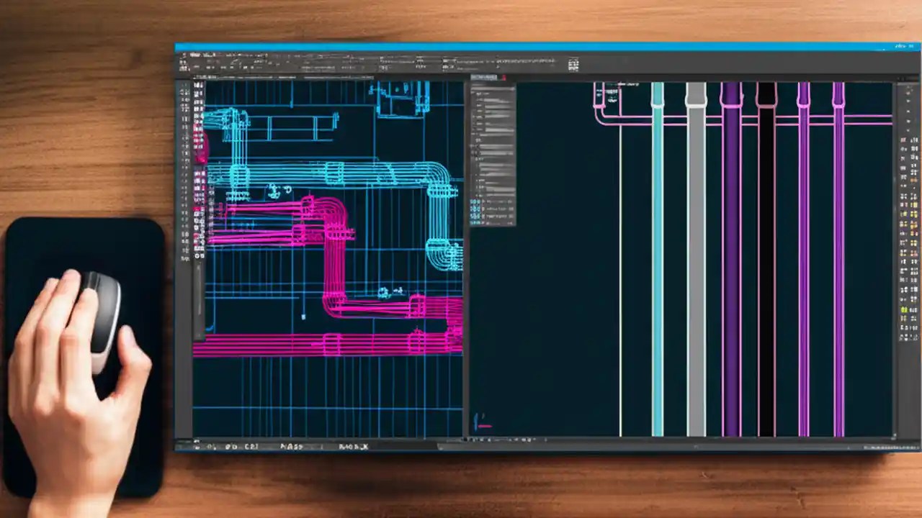Image resolution: width=922 pixels, height=518 pixels.
Task: Expand the properties panel header dropdown
Action: (x=493, y=90)
